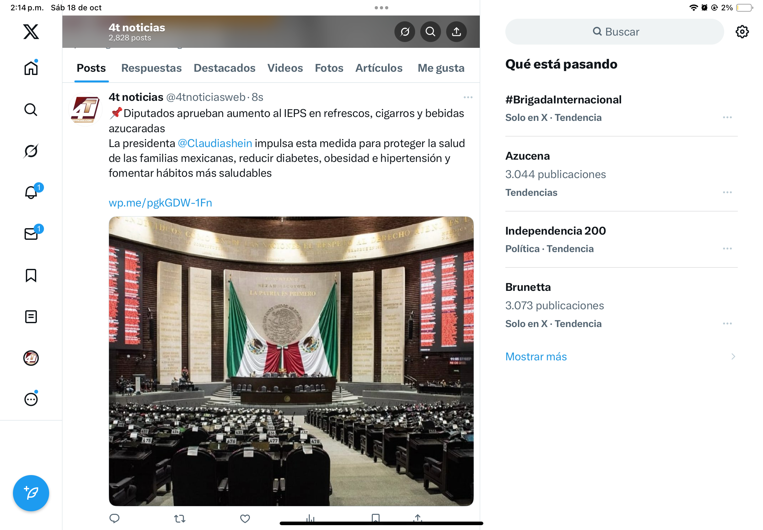Viewport: 763px width, 530px height.
Task: Open the Congress chamber photo
Action: [291, 361]
